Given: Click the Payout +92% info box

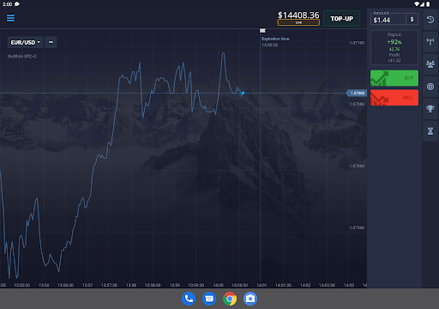Looking at the screenshot, I should click(x=394, y=47).
